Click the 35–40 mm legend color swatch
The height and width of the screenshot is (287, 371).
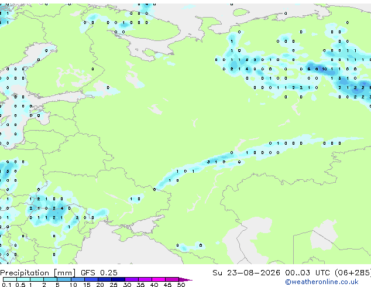[x=145, y=279]
